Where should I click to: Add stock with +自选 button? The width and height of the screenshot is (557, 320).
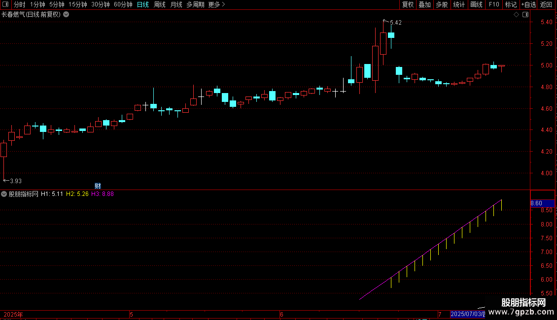point(528,4)
